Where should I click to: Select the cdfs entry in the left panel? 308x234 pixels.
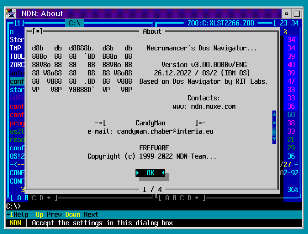[x=17, y=98]
